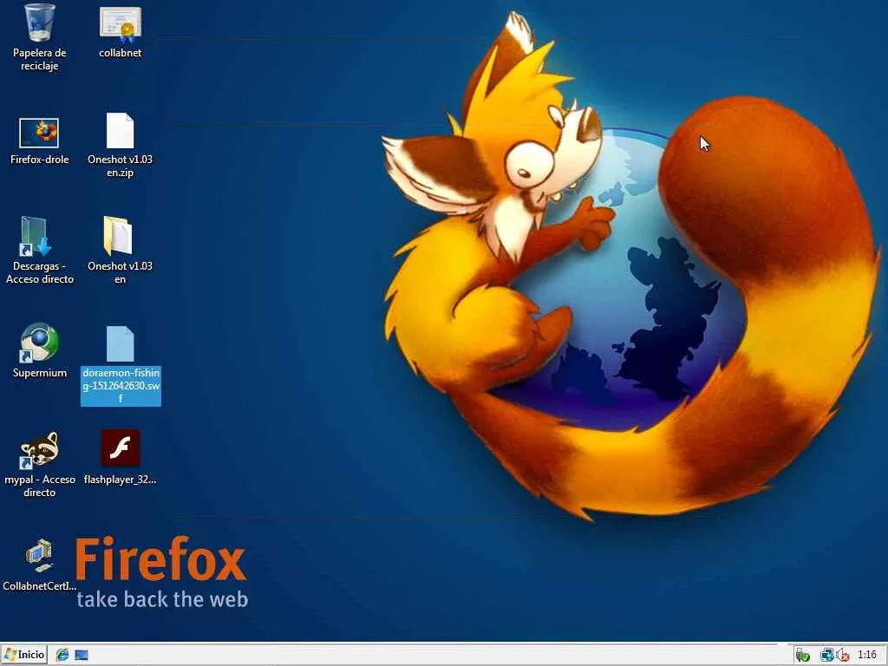Screen dimensions: 888x666
Task: Click the muted volume tray icon
Action: pyautogui.click(x=842, y=656)
